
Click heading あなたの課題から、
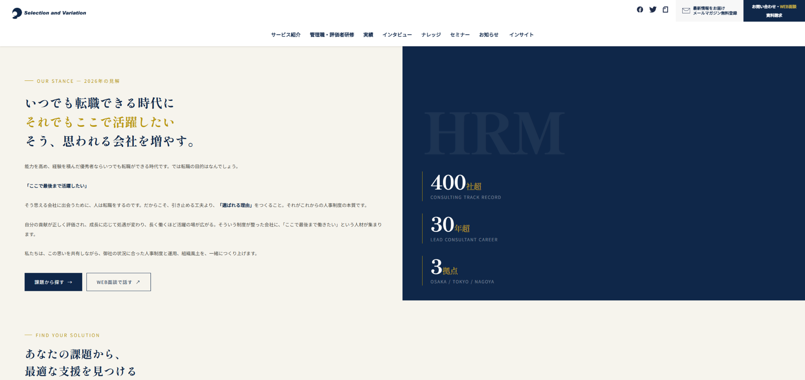pyautogui.click(x=73, y=354)
